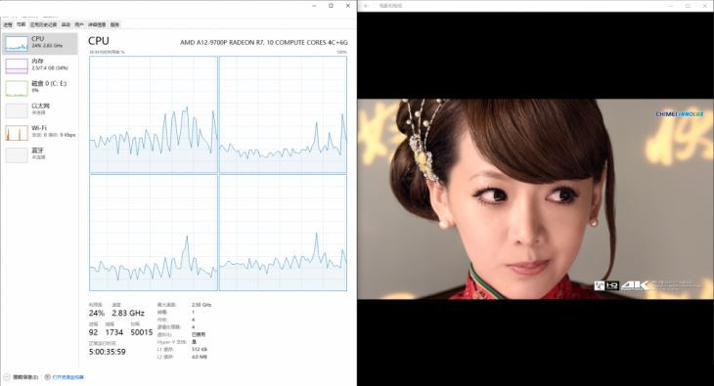Click the video frame in the player window
The width and height of the screenshot is (714, 386).
tap(536, 199)
